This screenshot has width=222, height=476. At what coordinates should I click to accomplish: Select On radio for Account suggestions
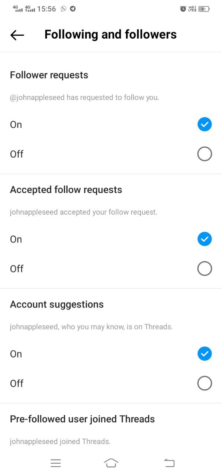205,354
